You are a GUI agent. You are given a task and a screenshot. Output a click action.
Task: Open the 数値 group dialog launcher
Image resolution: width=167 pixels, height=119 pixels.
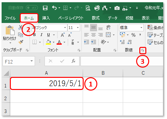(143, 50)
